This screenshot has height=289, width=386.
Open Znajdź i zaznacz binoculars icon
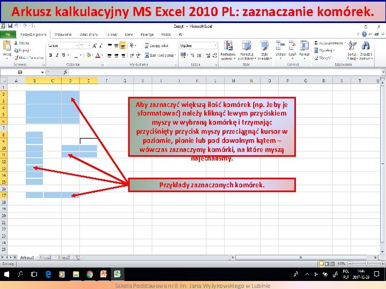(366, 45)
